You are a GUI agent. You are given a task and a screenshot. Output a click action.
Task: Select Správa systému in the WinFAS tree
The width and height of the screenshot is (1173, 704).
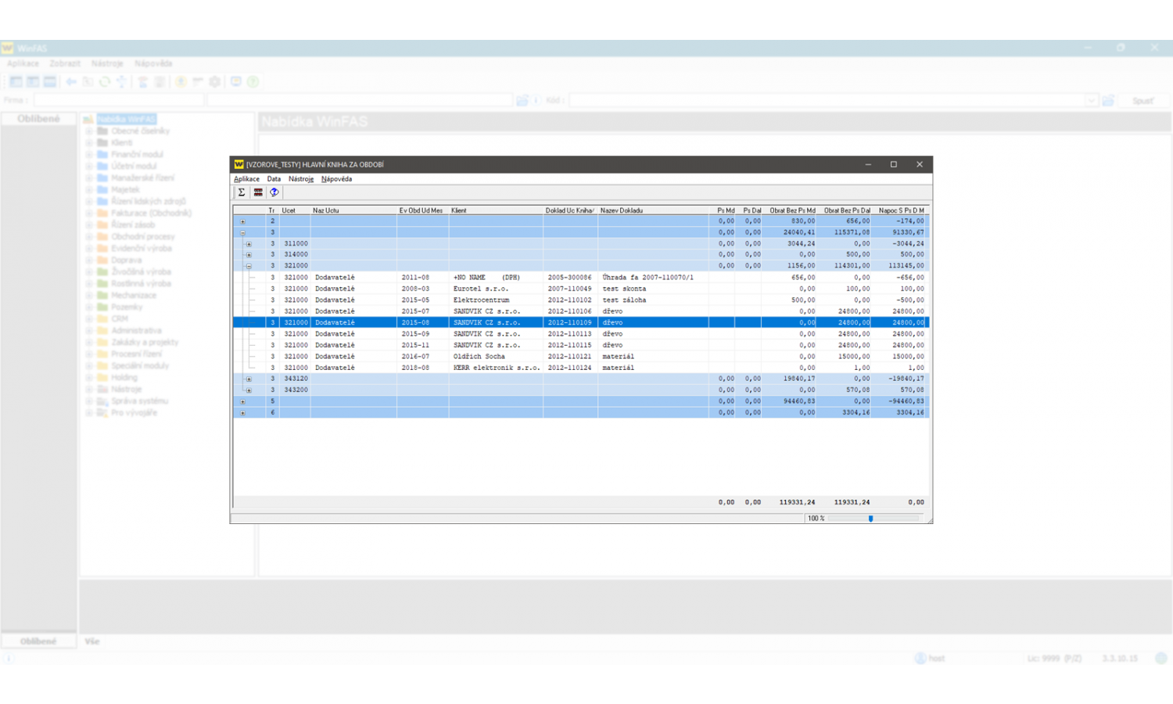point(139,400)
